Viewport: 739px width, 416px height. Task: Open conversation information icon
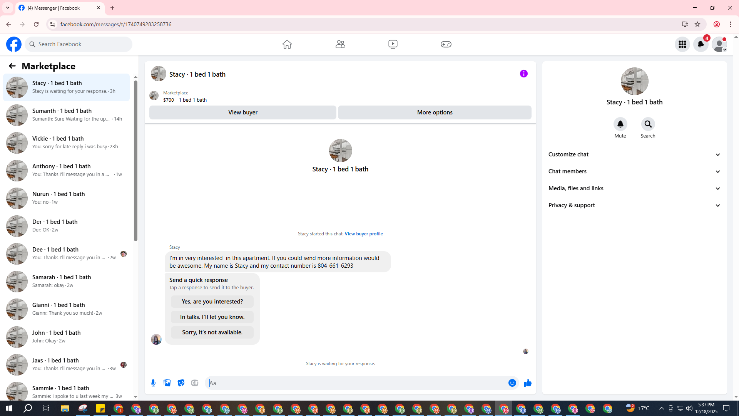click(524, 74)
